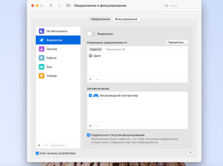This screenshot has width=223, height=166.
Task: Uncheck Учет на всех устройствах
Action: [37, 153]
